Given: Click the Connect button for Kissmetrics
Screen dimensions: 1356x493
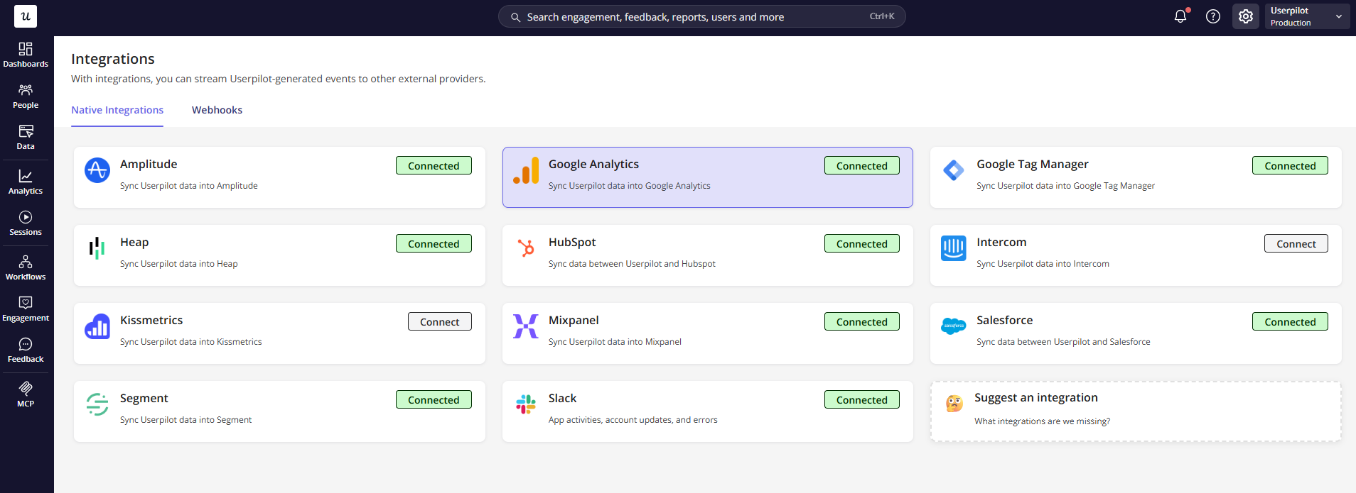Looking at the screenshot, I should (440, 321).
